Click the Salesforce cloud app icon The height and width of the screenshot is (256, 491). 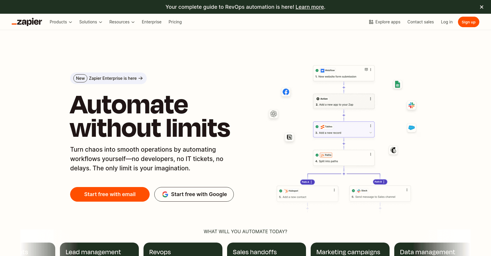pyautogui.click(x=412, y=128)
